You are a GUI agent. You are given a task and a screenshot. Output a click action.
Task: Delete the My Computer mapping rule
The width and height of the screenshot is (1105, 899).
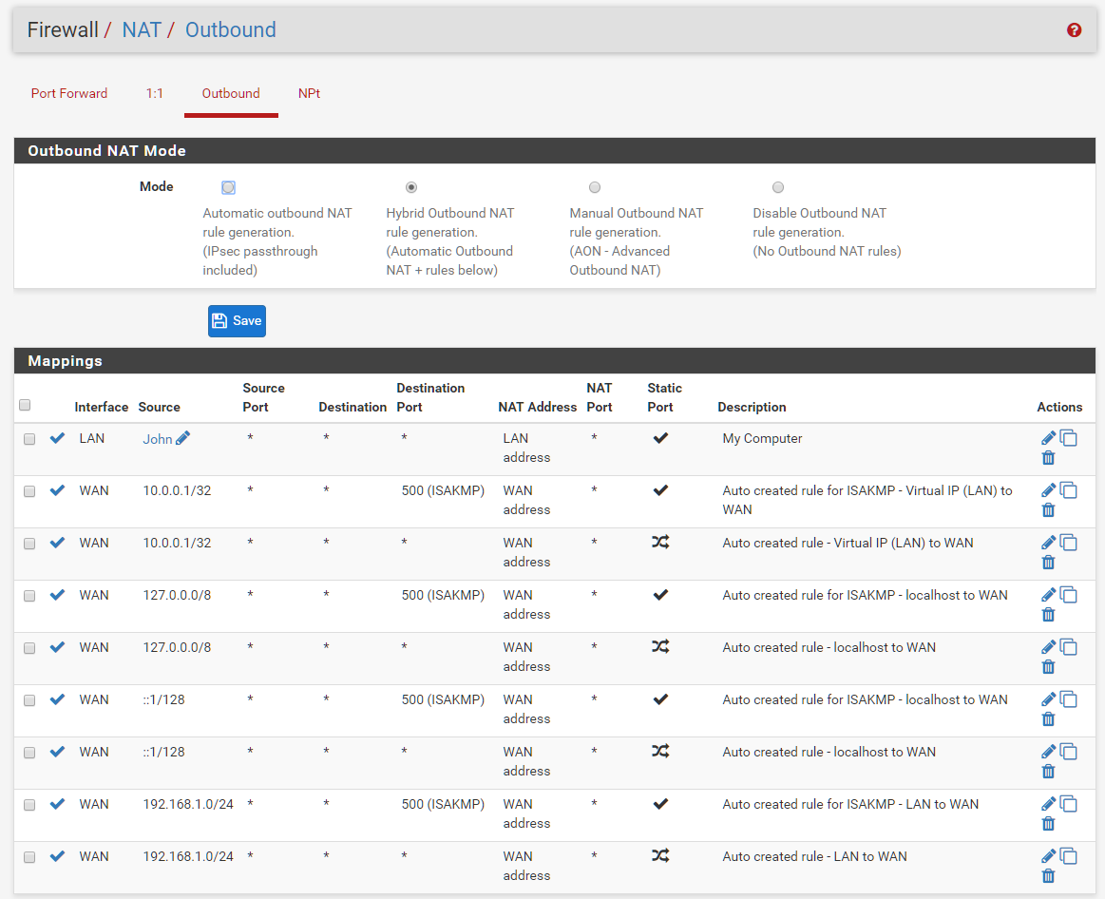click(1048, 458)
